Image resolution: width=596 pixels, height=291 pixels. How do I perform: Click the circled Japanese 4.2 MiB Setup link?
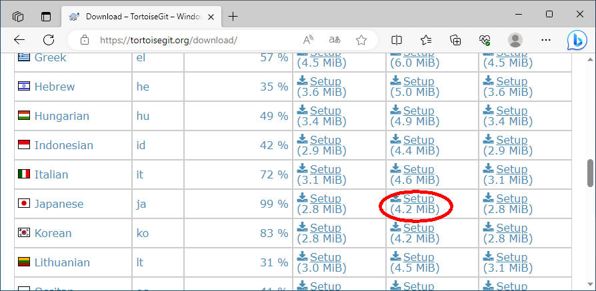(x=418, y=198)
